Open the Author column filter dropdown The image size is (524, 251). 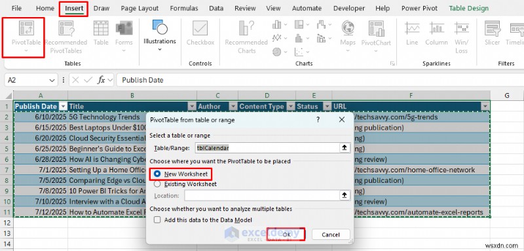(x=233, y=107)
